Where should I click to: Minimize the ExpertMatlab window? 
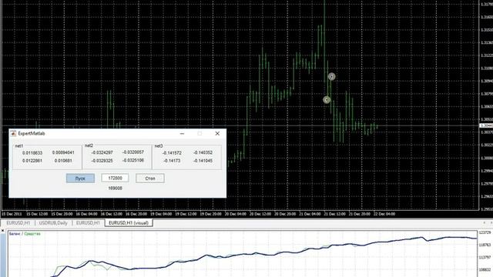(182, 133)
